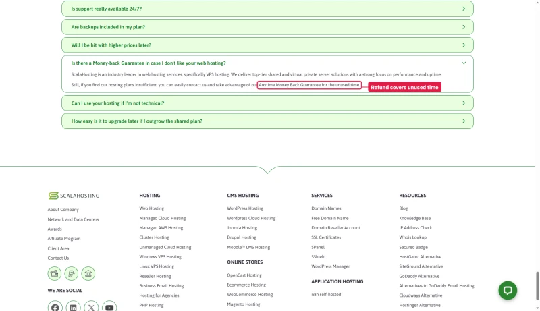Open the live chat bubble icon
540x311 pixels.
pyautogui.click(x=508, y=290)
